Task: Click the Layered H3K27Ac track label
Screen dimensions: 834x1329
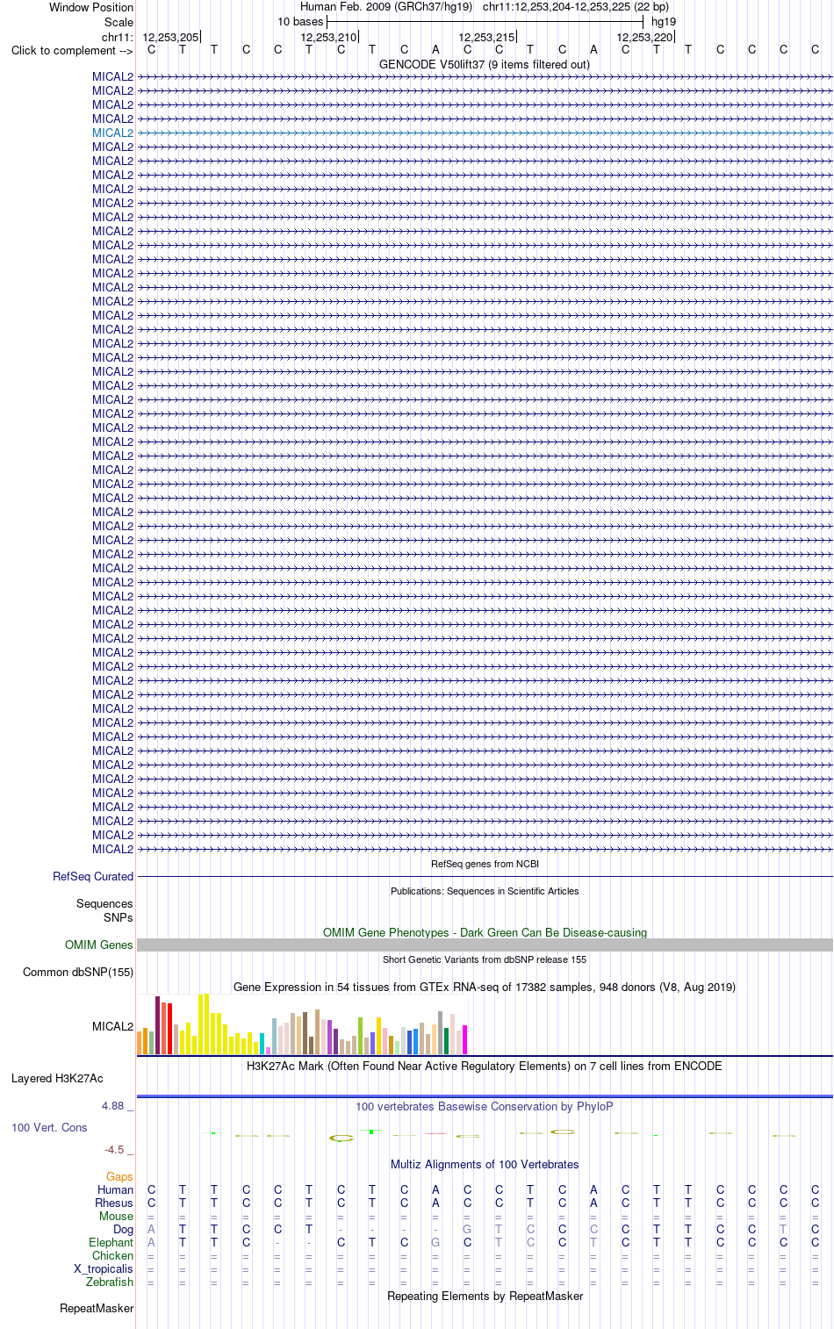Action: (57, 1078)
